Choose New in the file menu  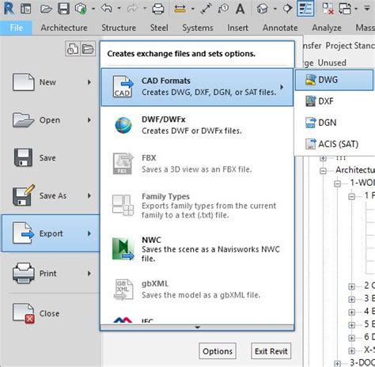(x=51, y=82)
